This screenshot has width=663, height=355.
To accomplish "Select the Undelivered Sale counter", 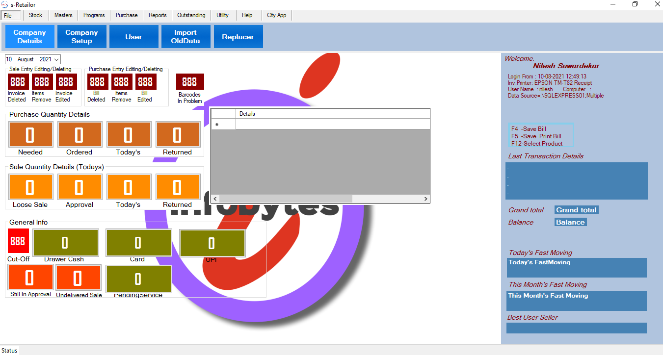I will tap(79, 278).
